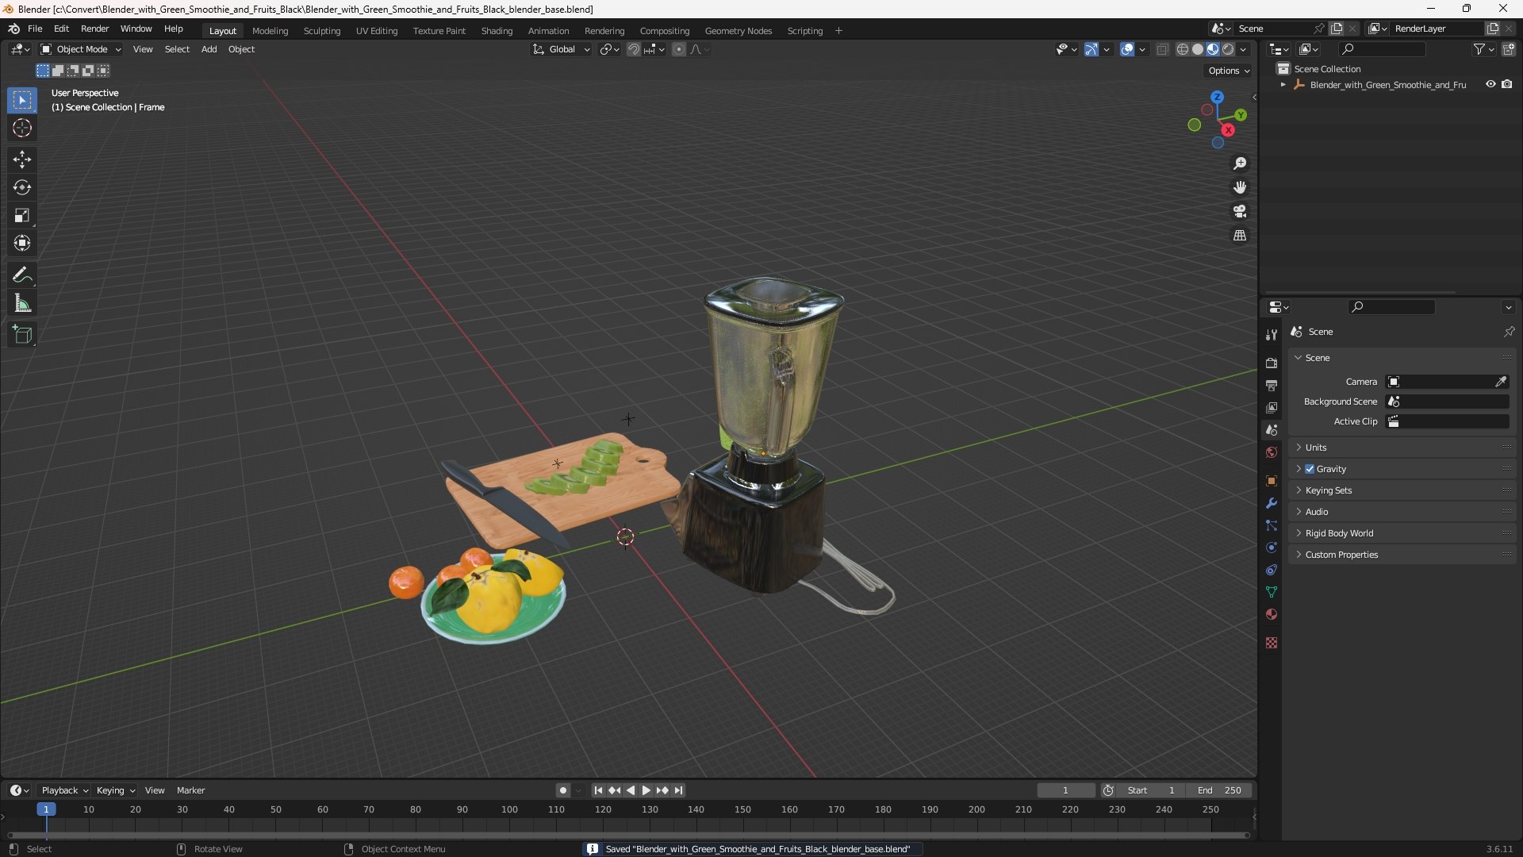The image size is (1523, 857).
Task: Jump to the end frame button
Action: coord(678,790)
